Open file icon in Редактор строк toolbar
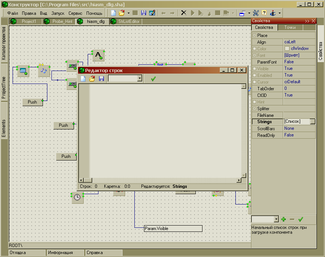This screenshot has height=257, width=325. coord(92,78)
